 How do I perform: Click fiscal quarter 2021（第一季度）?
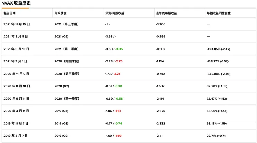coord(67,49)
